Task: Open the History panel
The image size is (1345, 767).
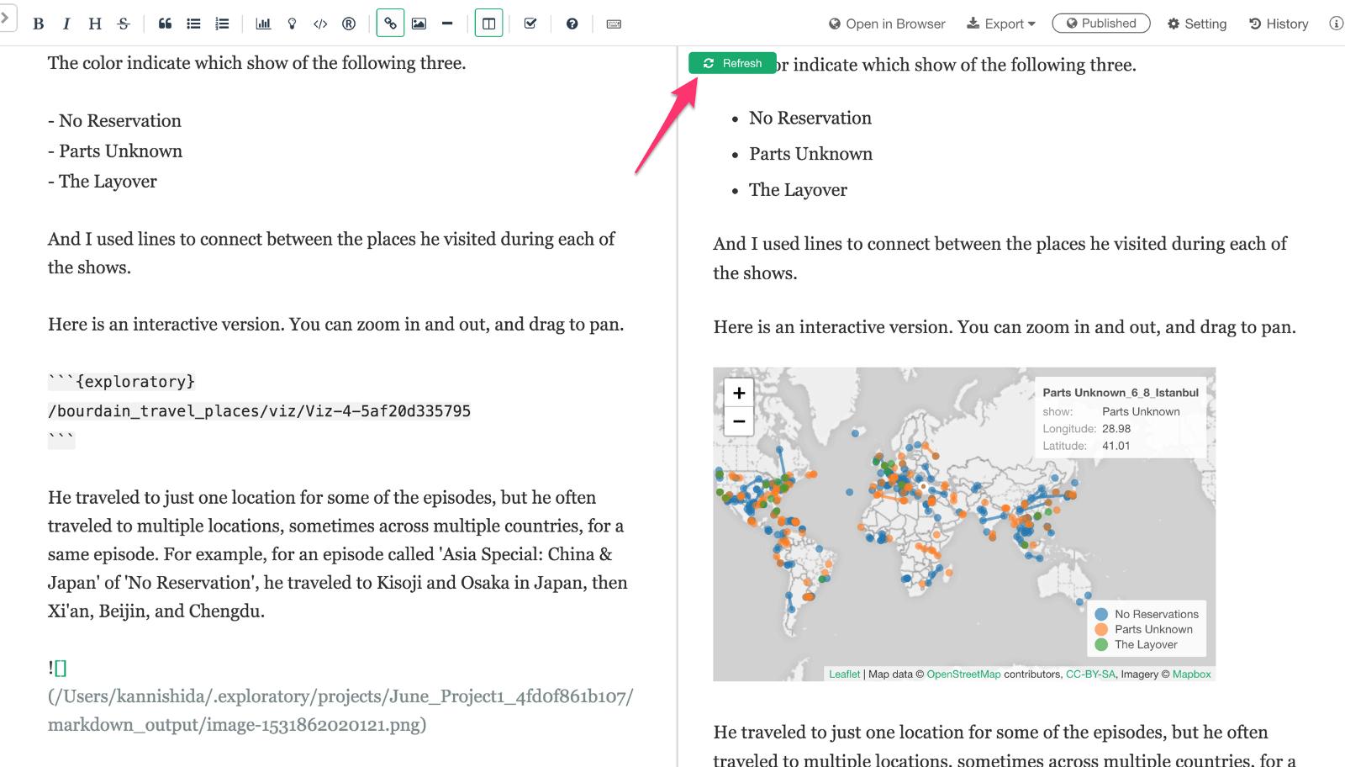Action: 1278,24
